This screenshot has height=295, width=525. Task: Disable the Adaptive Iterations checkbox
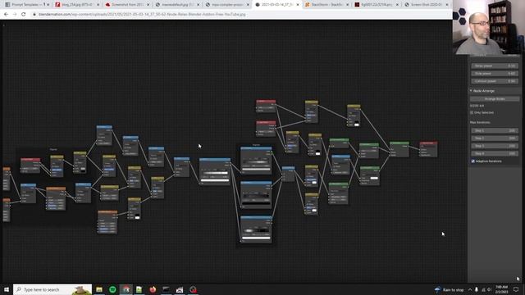(x=473, y=161)
